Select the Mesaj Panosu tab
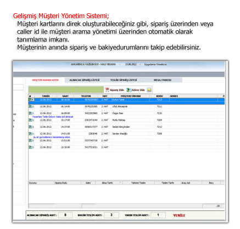This screenshot has width=240, height=229. (163, 80)
